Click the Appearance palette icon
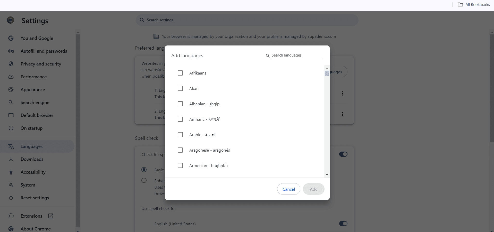The width and height of the screenshot is (494, 232). click(x=11, y=90)
